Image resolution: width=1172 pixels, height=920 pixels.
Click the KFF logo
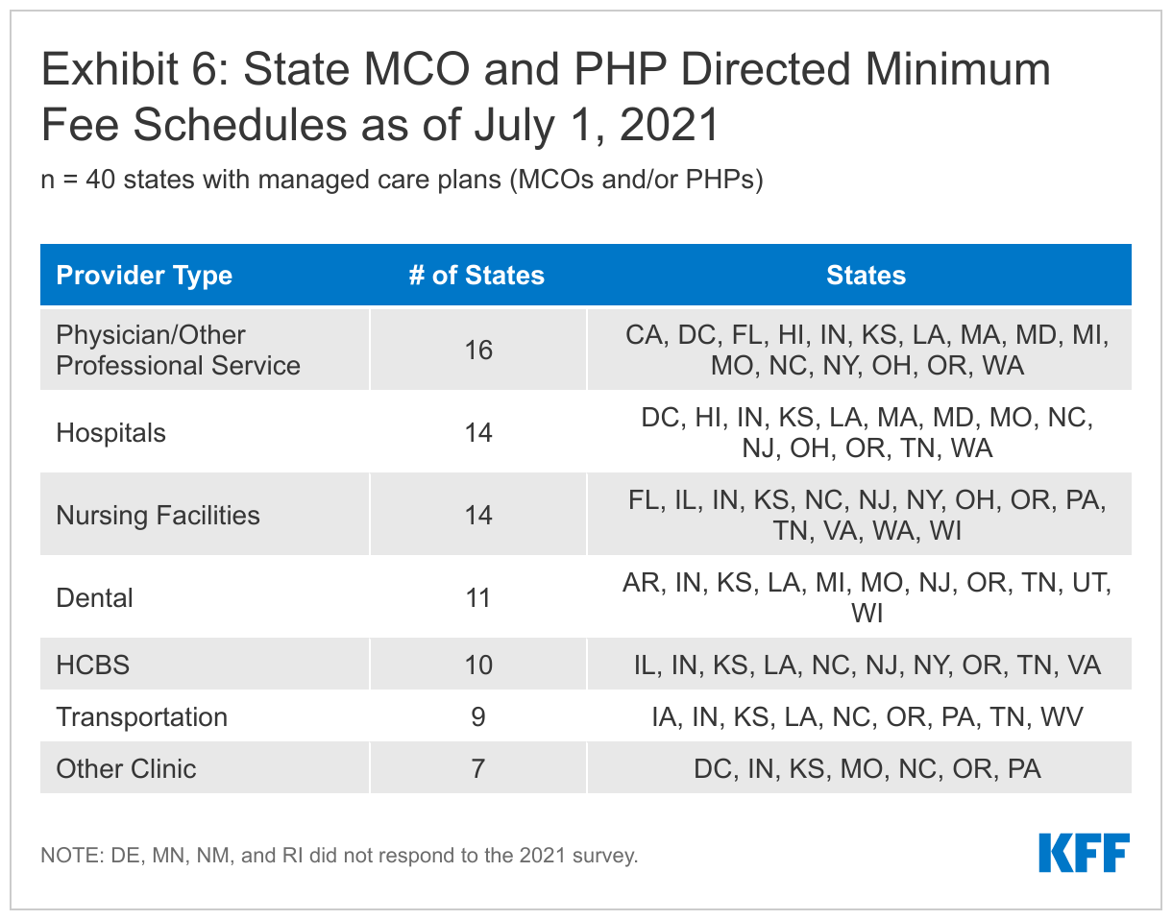click(x=1084, y=853)
